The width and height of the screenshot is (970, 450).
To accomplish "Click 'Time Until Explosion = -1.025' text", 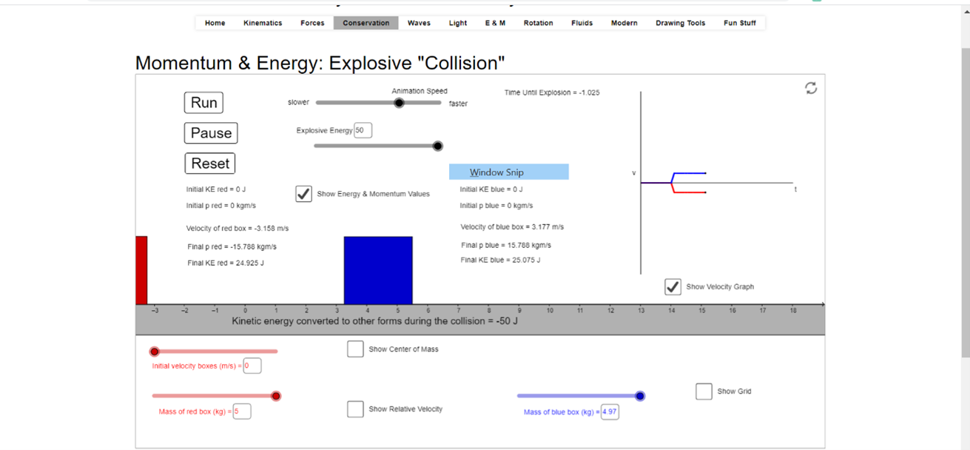I will (552, 93).
